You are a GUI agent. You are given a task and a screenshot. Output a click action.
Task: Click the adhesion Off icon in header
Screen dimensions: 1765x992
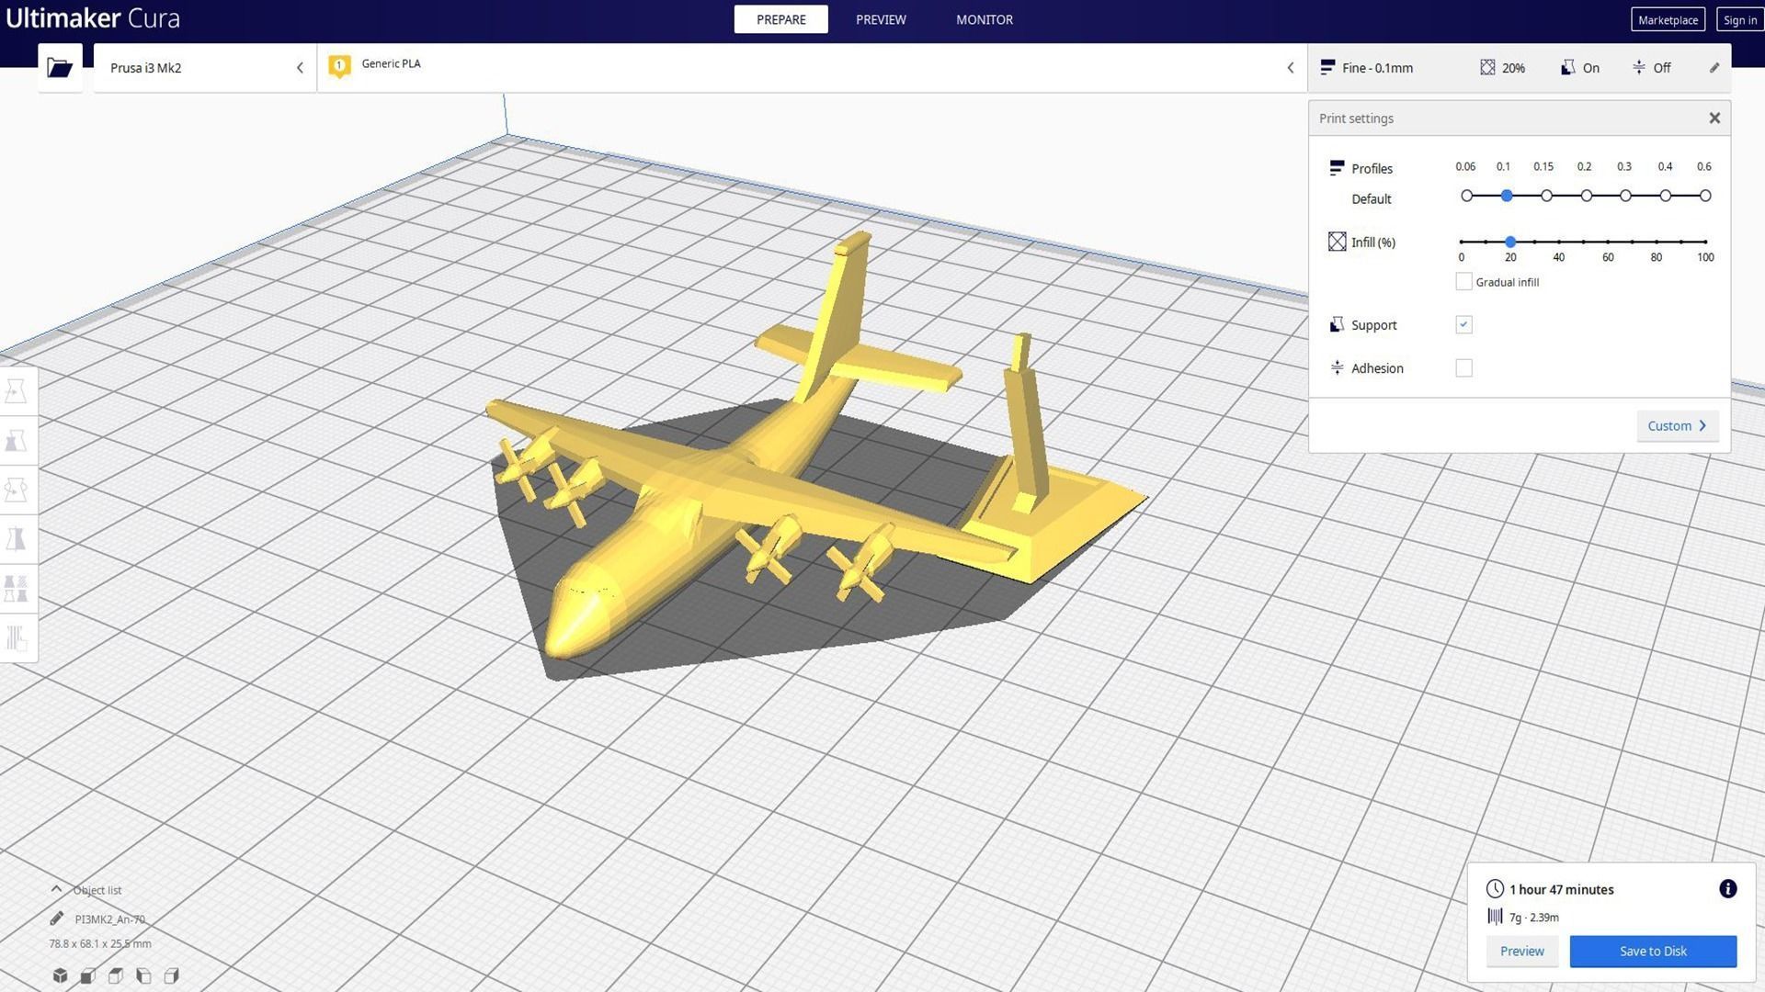[x=1639, y=68]
